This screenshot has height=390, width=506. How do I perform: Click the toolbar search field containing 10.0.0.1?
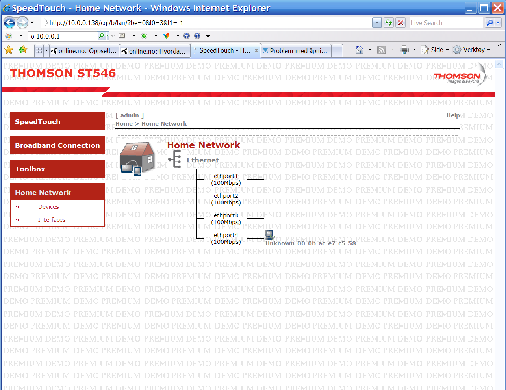coord(63,36)
